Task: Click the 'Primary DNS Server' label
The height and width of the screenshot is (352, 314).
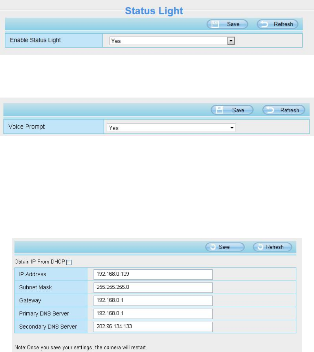Action: pos(44,314)
